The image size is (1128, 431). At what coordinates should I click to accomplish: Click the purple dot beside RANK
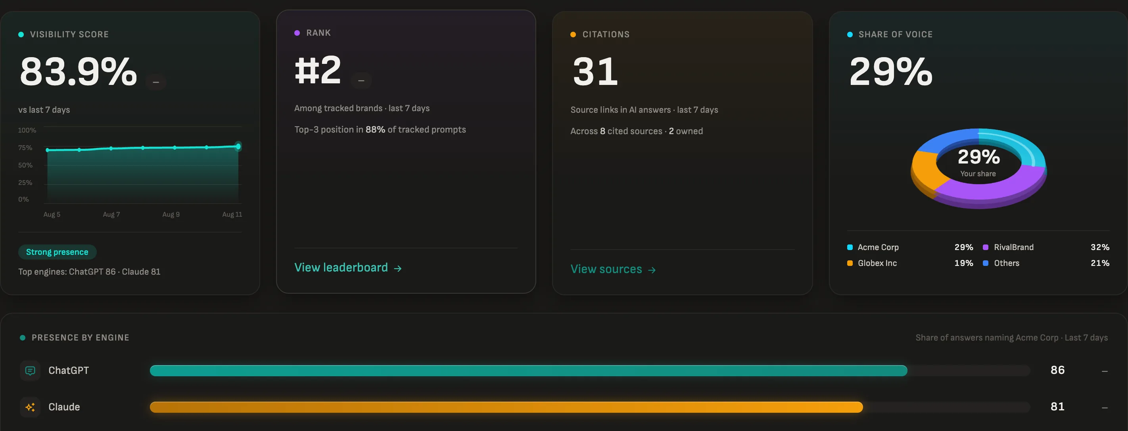297,33
